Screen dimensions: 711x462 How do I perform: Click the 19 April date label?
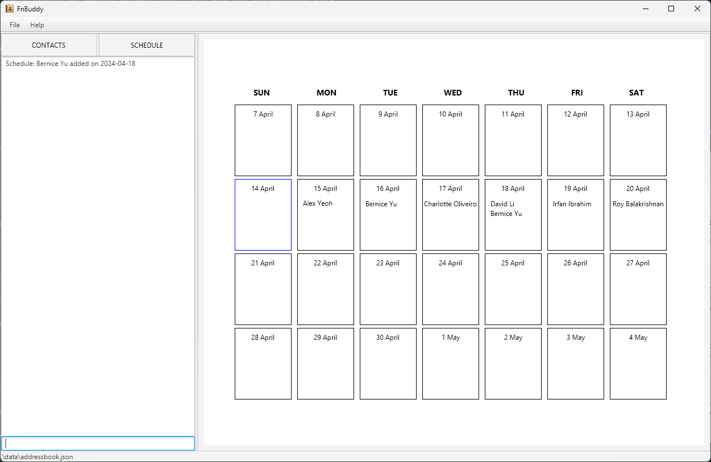click(x=575, y=189)
